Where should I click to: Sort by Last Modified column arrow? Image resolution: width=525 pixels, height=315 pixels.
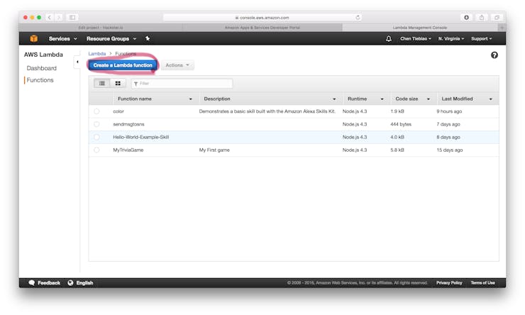tap(491, 99)
